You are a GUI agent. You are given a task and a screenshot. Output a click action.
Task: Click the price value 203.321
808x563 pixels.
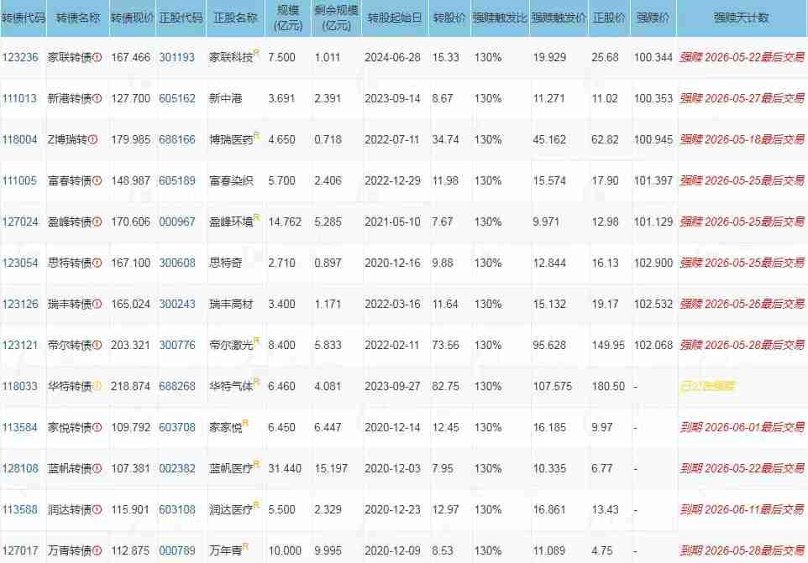click(130, 346)
